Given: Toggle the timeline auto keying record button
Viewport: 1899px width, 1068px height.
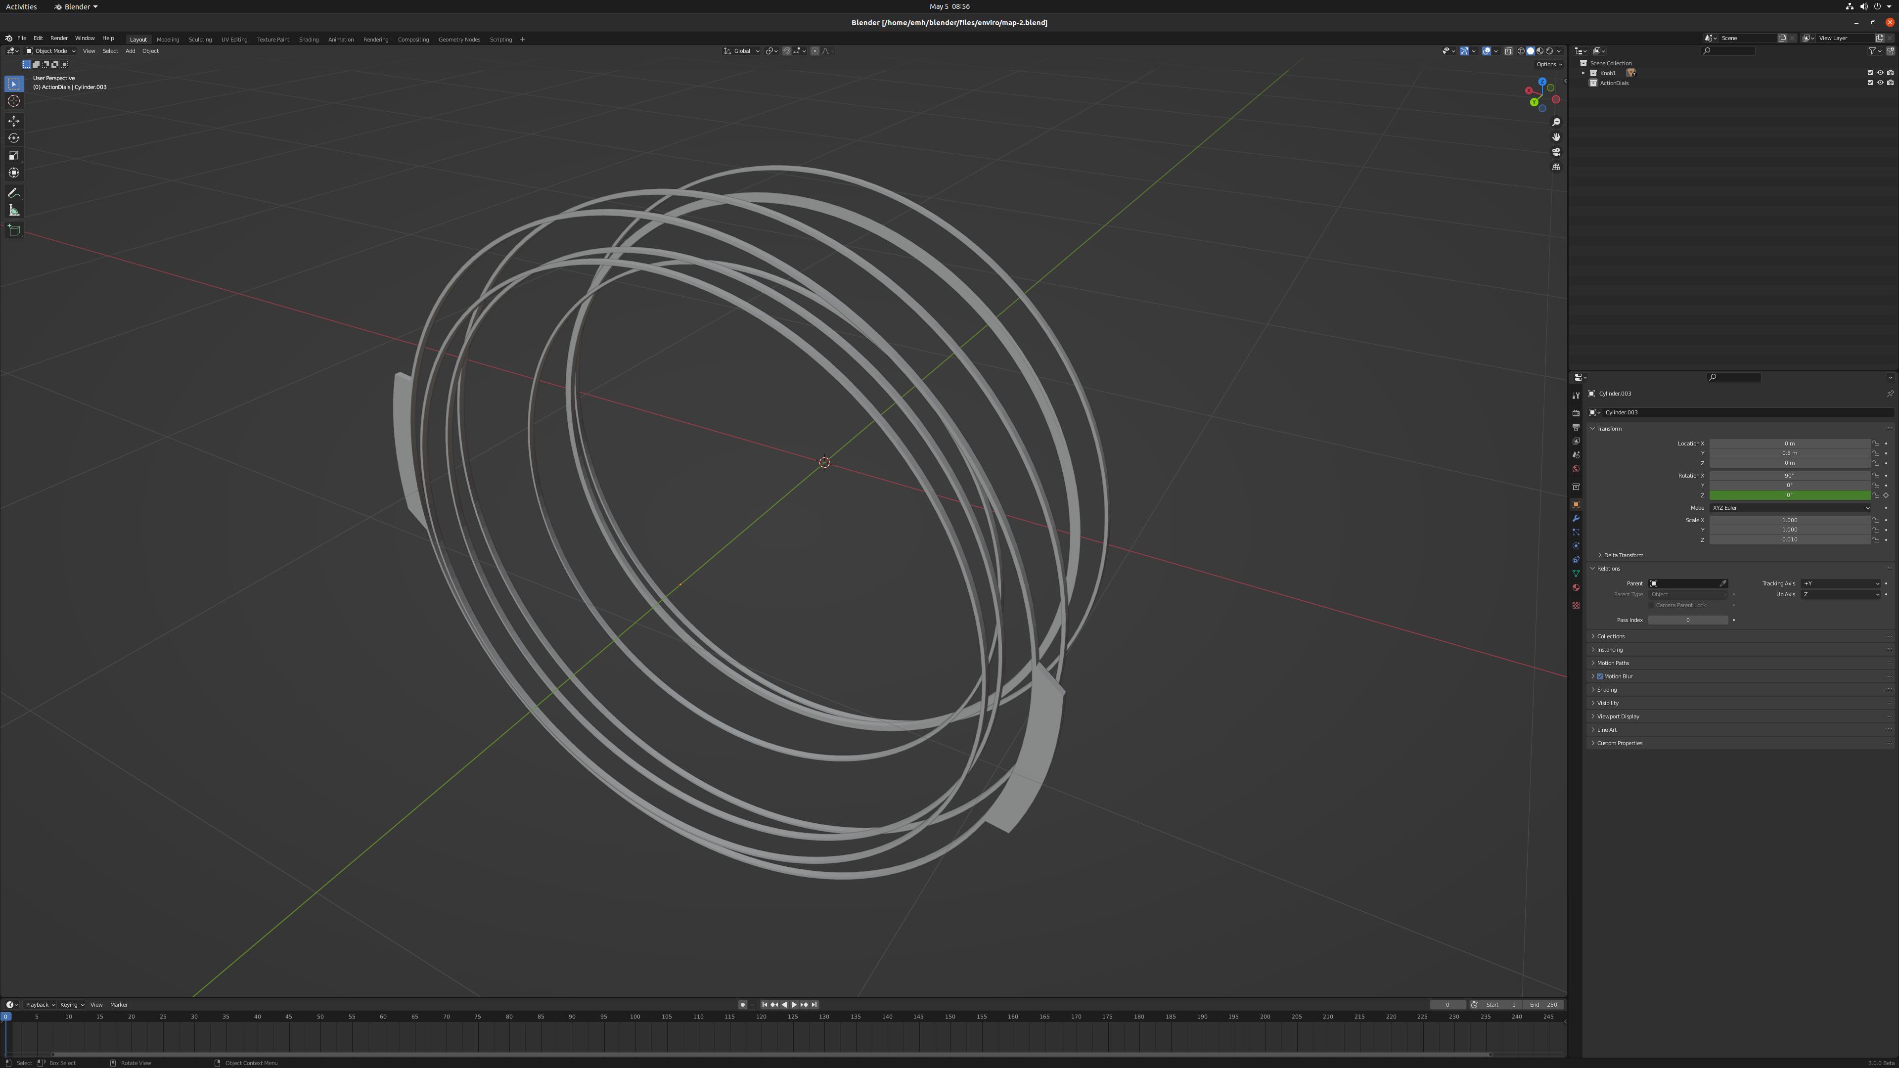Looking at the screenshot, I should pyautogui.click(x=742, y=1005).
